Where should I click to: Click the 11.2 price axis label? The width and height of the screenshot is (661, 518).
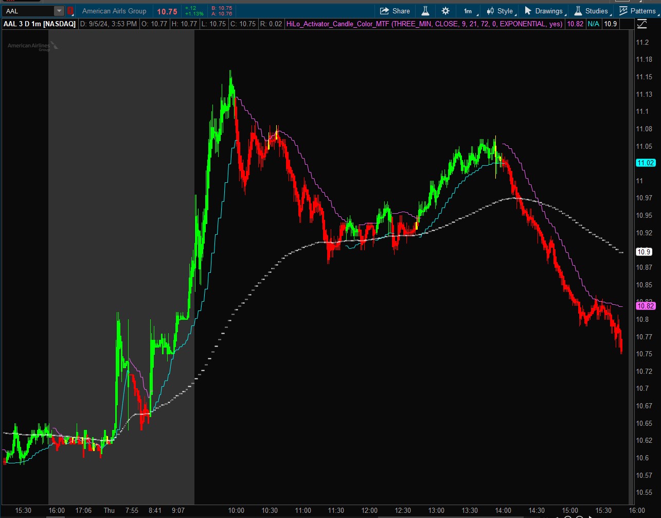pyautogui.click(x=642, y=42)
